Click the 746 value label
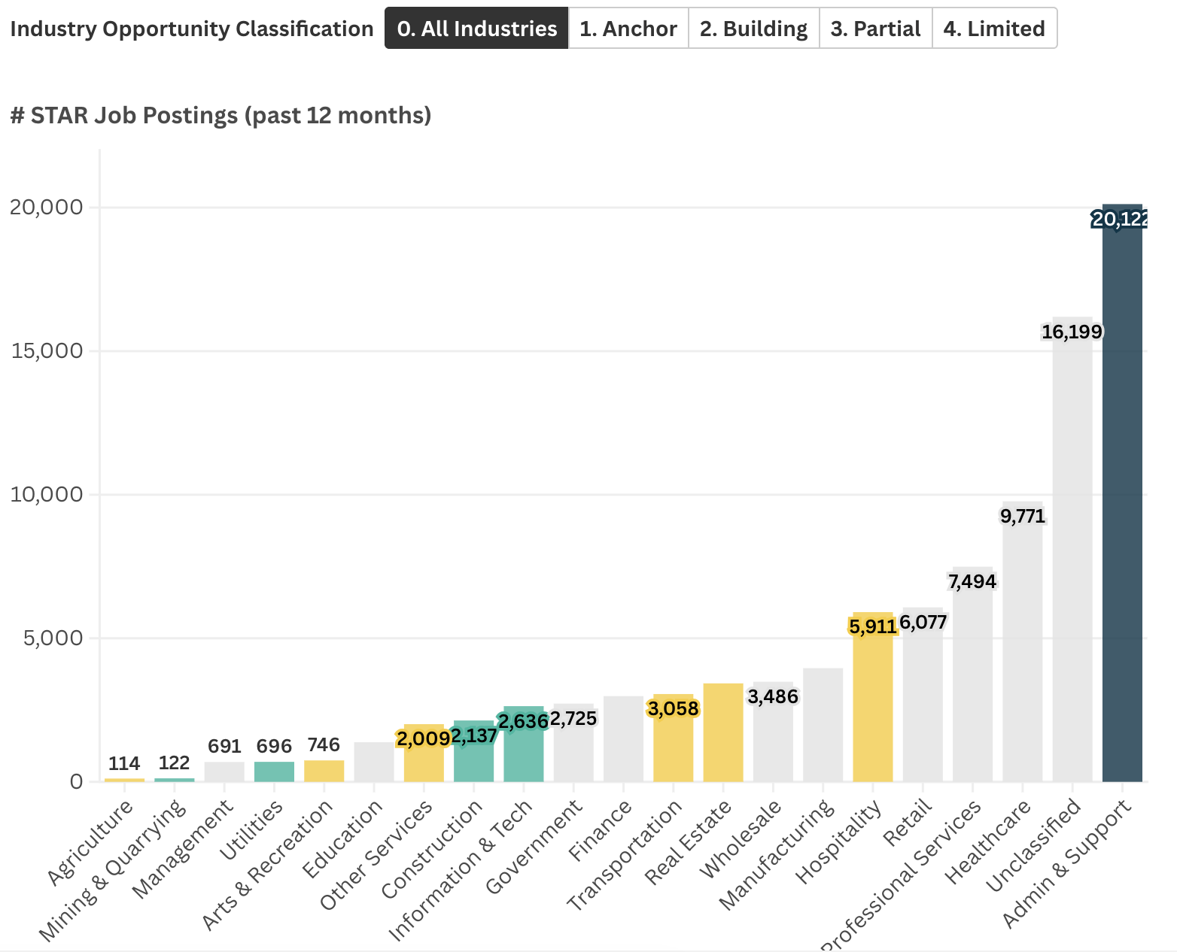The width and height of the screenshot is (1177, 952). point(324,744)
